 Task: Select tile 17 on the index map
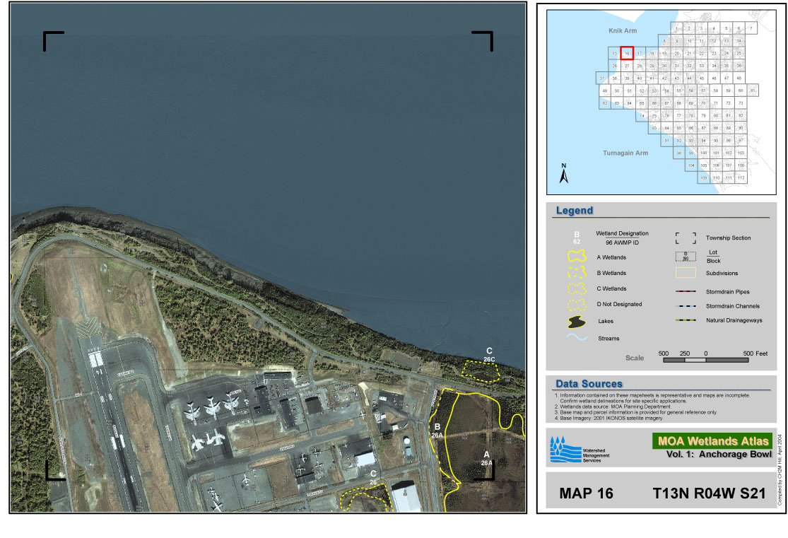click(640, 54)
